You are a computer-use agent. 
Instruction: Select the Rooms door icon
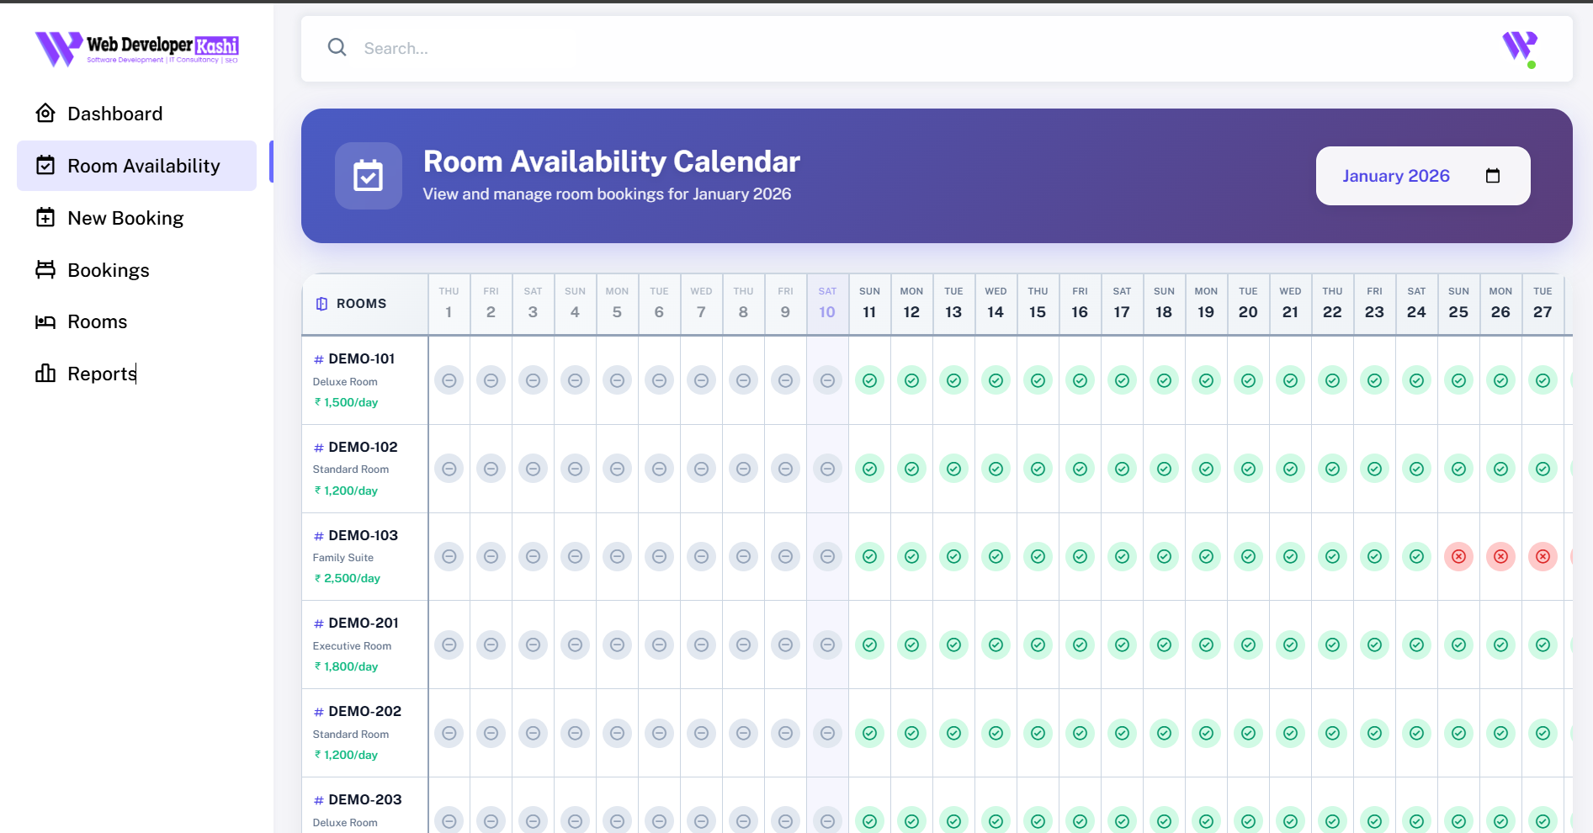coord(45,321)
